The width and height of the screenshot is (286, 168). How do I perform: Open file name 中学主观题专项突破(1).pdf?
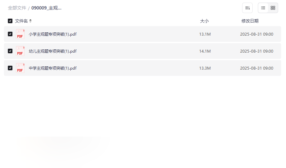click(53, 68)
